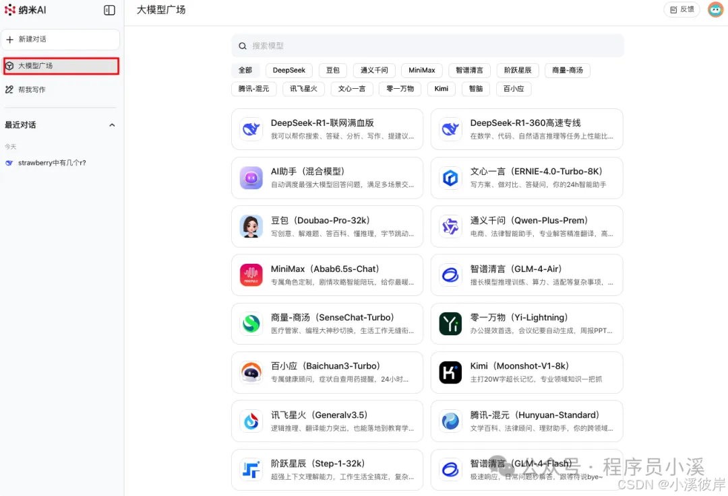Viewport: 728px width, 496px height.
Task: Click the 纳米AI logo icon
Action: click(x=9, y=9)
